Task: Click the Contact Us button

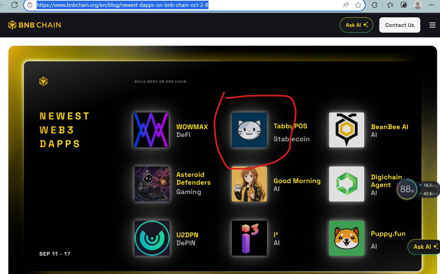Action: coord(400,25)
